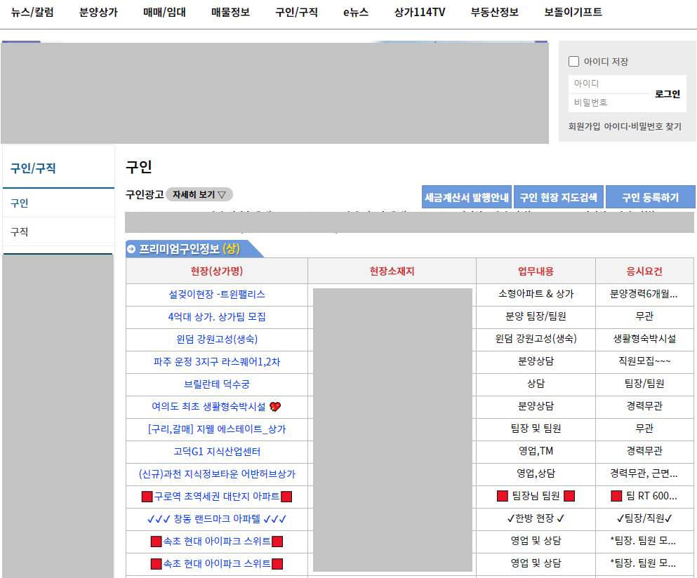The image size is (697, 578).
Task: Open the 고덕G1 지식산업센터 listing
Action: coord(216,452)
